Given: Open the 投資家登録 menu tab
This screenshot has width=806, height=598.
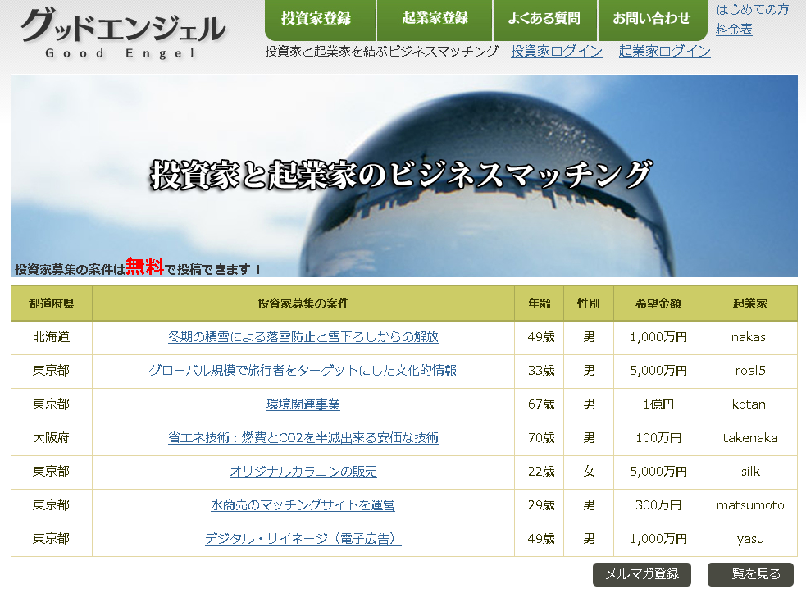Looking at the screenshot, I should point(321,20).
